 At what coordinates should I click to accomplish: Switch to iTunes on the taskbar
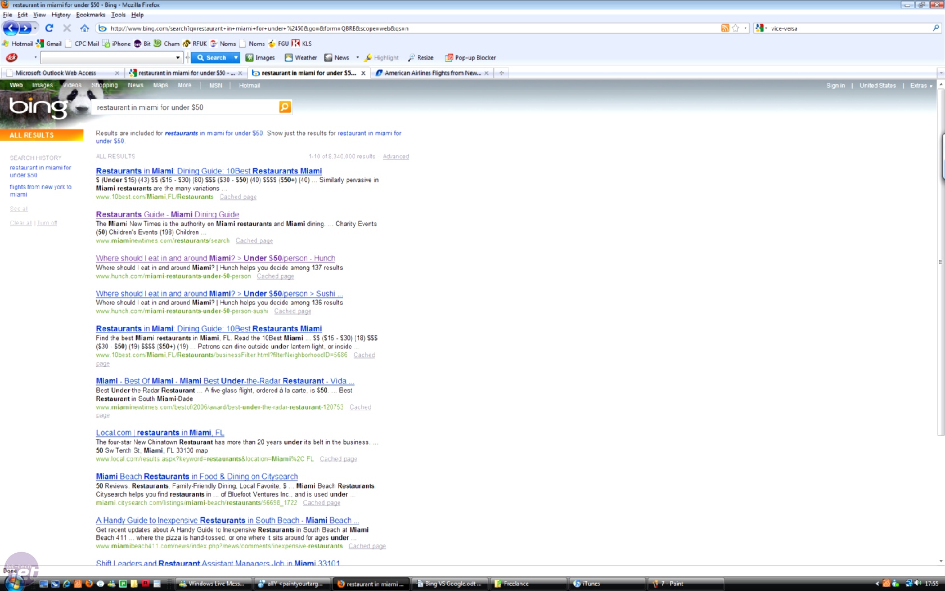pyautogui.click(x=607, y=584)
